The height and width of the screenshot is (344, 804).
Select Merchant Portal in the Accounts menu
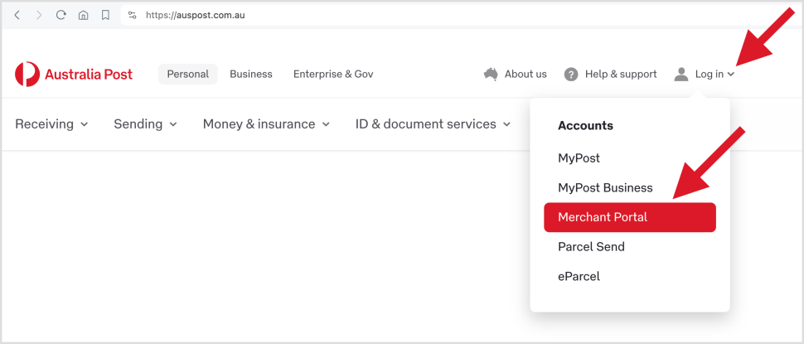630,217
